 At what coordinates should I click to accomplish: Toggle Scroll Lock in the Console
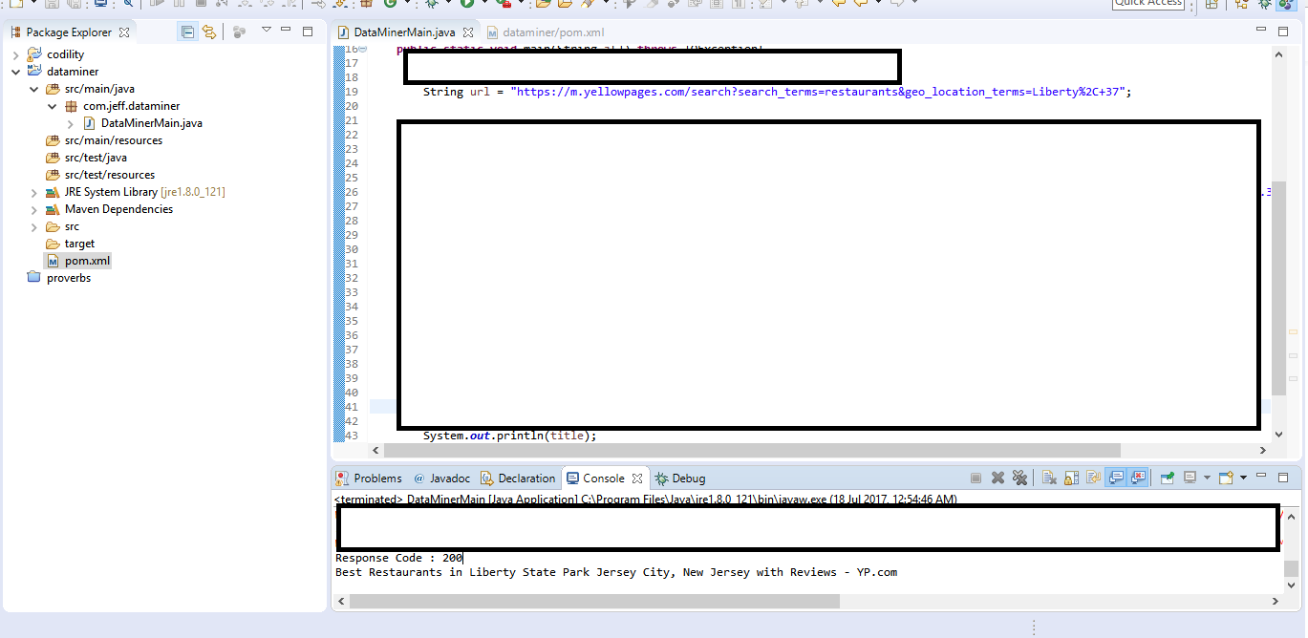(x=1071, y=478)
